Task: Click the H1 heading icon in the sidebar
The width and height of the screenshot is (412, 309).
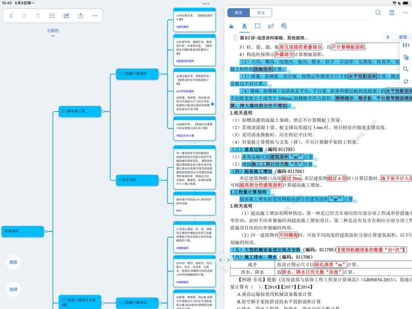Action: click(x=406, y=45)
